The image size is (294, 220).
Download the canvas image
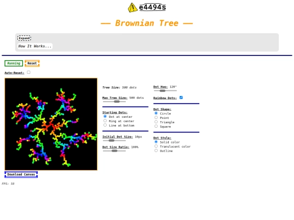(x=21, y=174)
